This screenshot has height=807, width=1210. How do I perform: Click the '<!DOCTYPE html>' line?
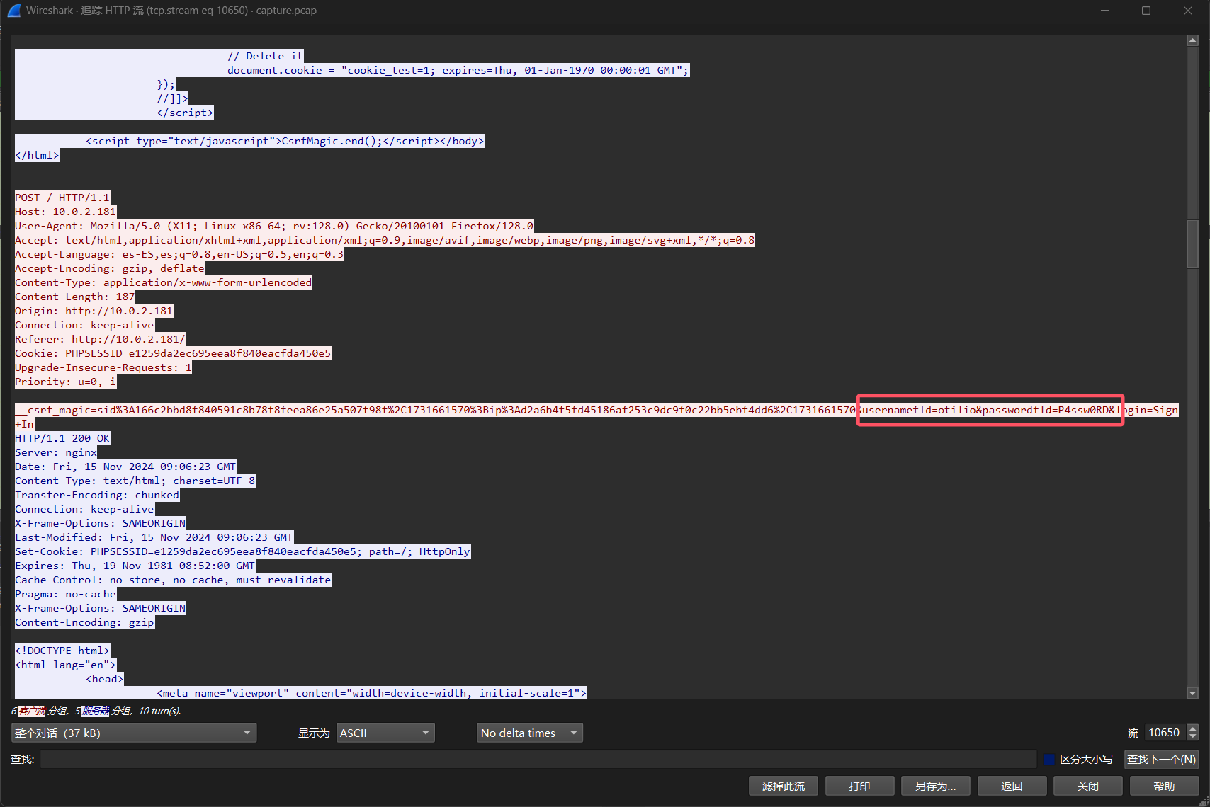pos(62,651)
